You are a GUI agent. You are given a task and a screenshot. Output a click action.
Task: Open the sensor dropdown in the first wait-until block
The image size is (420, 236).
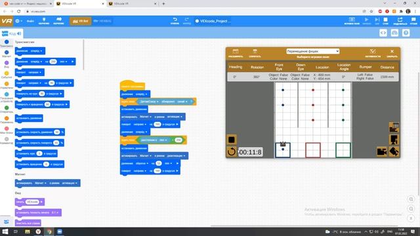pos(149,102)
